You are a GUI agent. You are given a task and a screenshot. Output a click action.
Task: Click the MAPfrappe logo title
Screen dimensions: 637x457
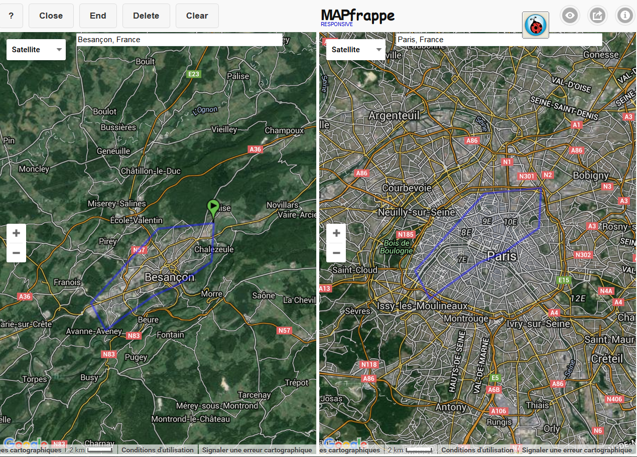(x=358, y=16)
